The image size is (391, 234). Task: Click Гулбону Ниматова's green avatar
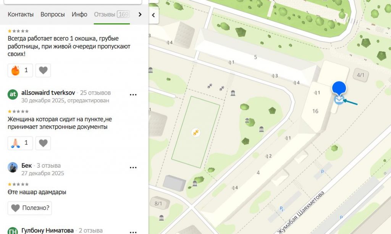coord(13,231)
